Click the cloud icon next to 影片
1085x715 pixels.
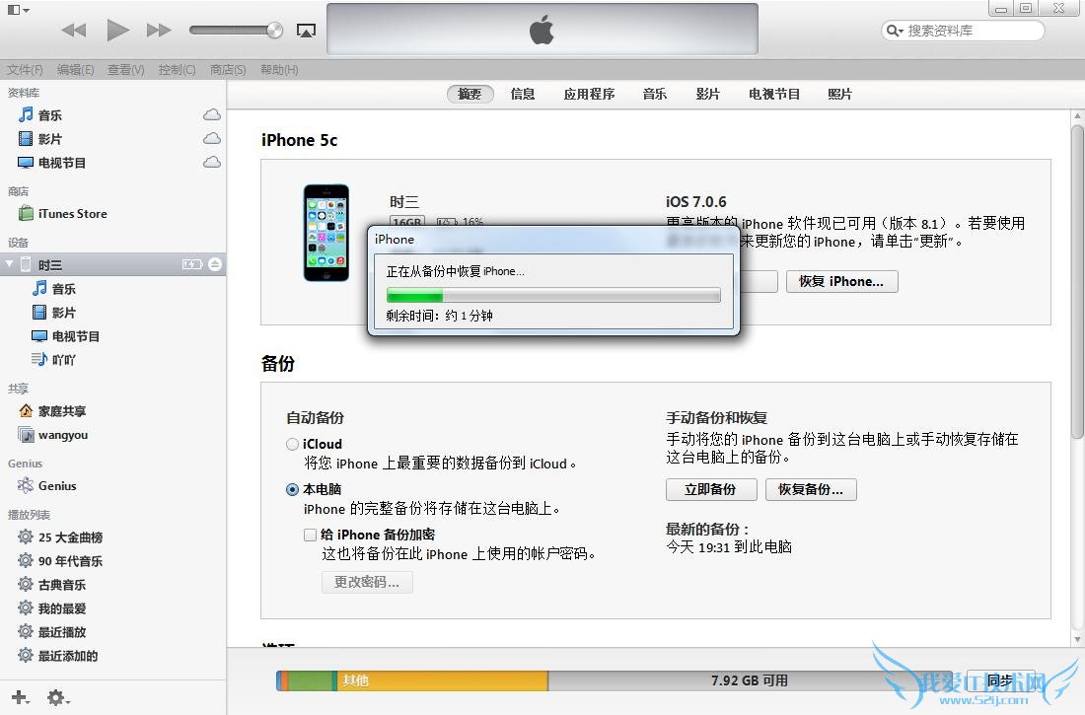point(211,138)
